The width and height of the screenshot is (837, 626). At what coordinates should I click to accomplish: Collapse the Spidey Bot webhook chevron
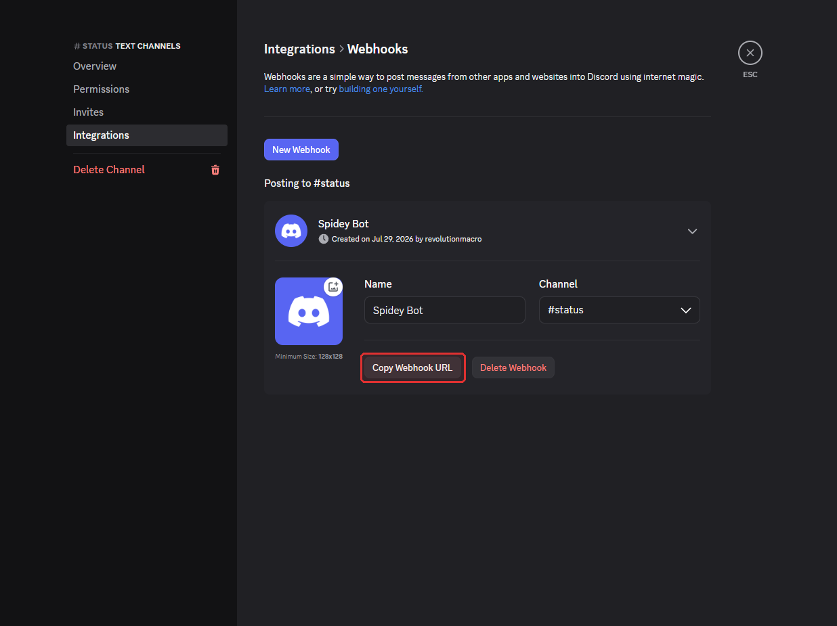(x=692, y=231)
